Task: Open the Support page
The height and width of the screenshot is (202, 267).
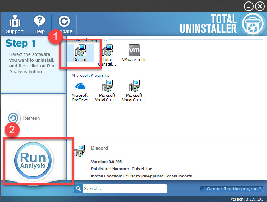Action: [x=15, y=24]
